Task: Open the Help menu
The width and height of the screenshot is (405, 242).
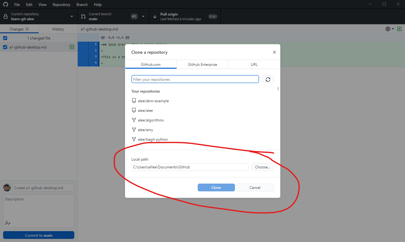Action: pos(98,4)
